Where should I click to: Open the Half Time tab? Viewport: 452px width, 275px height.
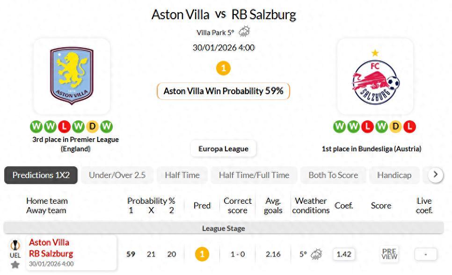tap(182, 175)
